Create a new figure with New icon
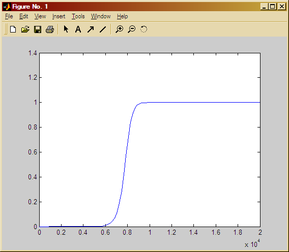 pos(13,29)
